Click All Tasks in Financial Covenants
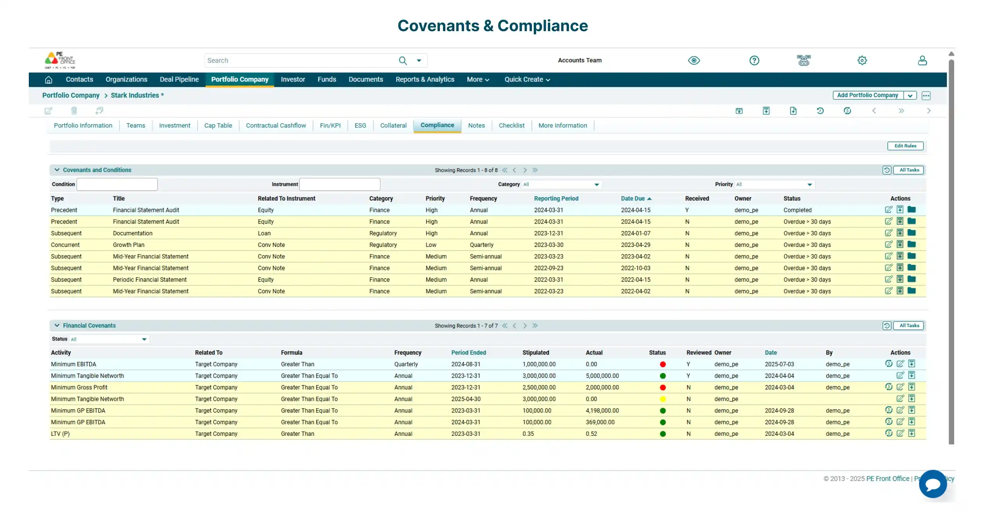This screenshot has height=518, width=985. pos(909,326)
